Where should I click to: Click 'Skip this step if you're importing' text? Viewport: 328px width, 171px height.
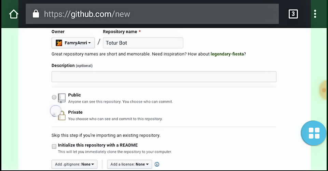click(106, 135)
